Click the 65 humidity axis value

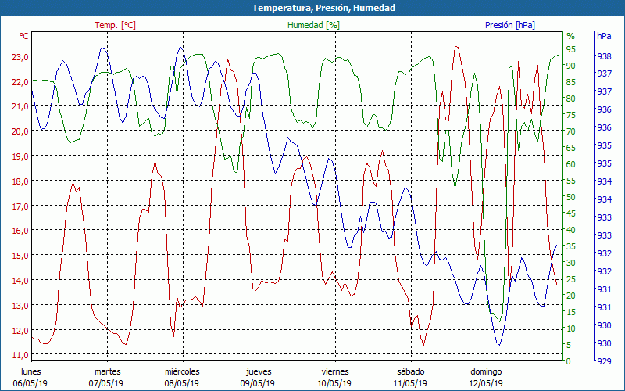click(x=571, y=148)
